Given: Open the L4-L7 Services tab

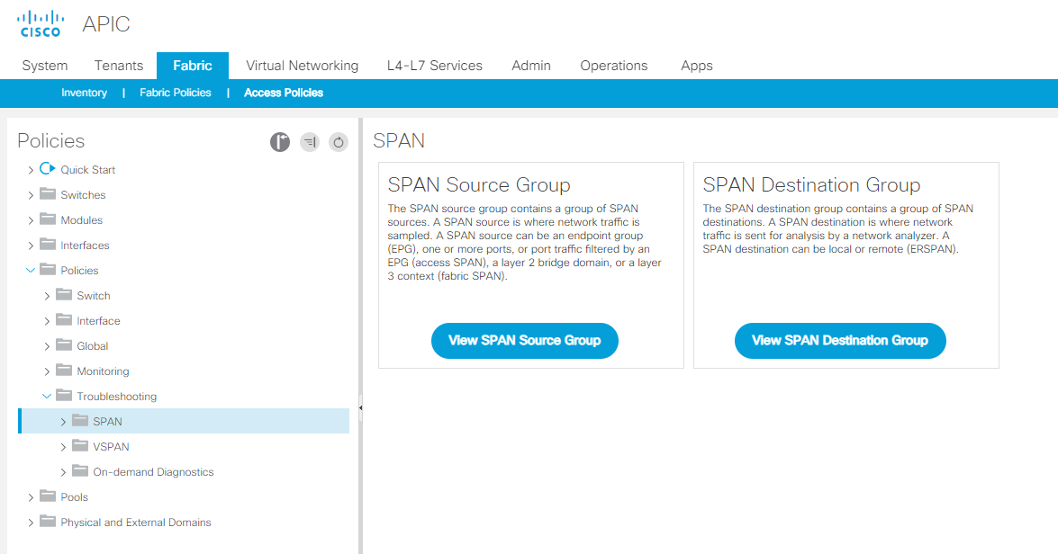Looking at the screenshot, I should pos(435,66).
